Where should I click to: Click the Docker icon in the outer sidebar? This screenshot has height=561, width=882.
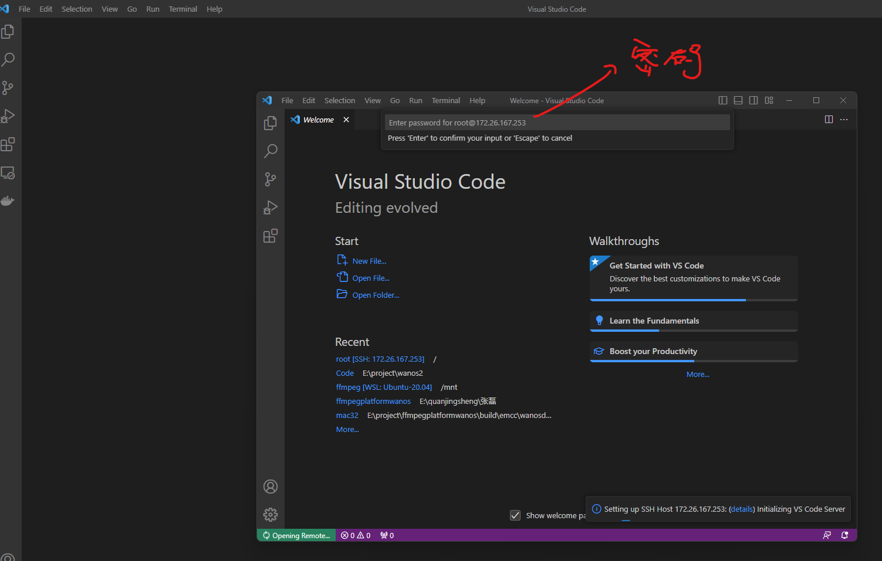coord(8,200)
